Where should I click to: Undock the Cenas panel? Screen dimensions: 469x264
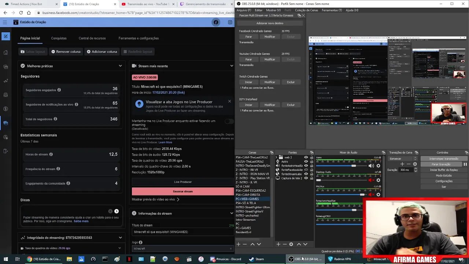click(272, 153)
